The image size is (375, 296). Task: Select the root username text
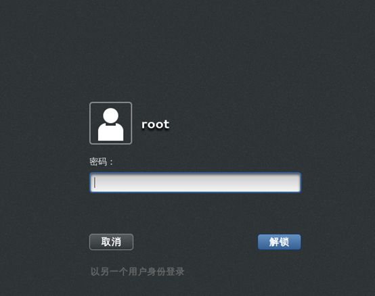coord(155,124)
